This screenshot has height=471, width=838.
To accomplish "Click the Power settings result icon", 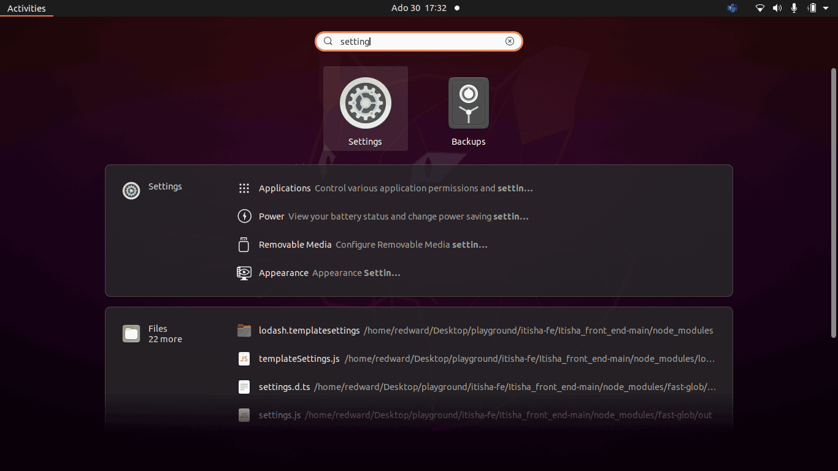I will (244, 216).
